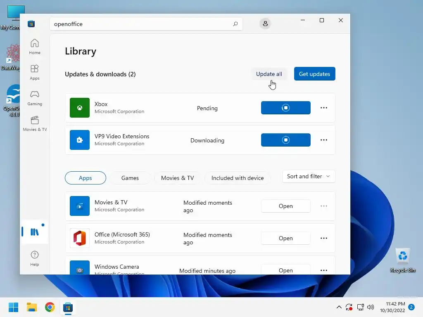Screen dimensions: 423x317
Task: Open the notification badge showing 2
Action: (x=411, y=307)
